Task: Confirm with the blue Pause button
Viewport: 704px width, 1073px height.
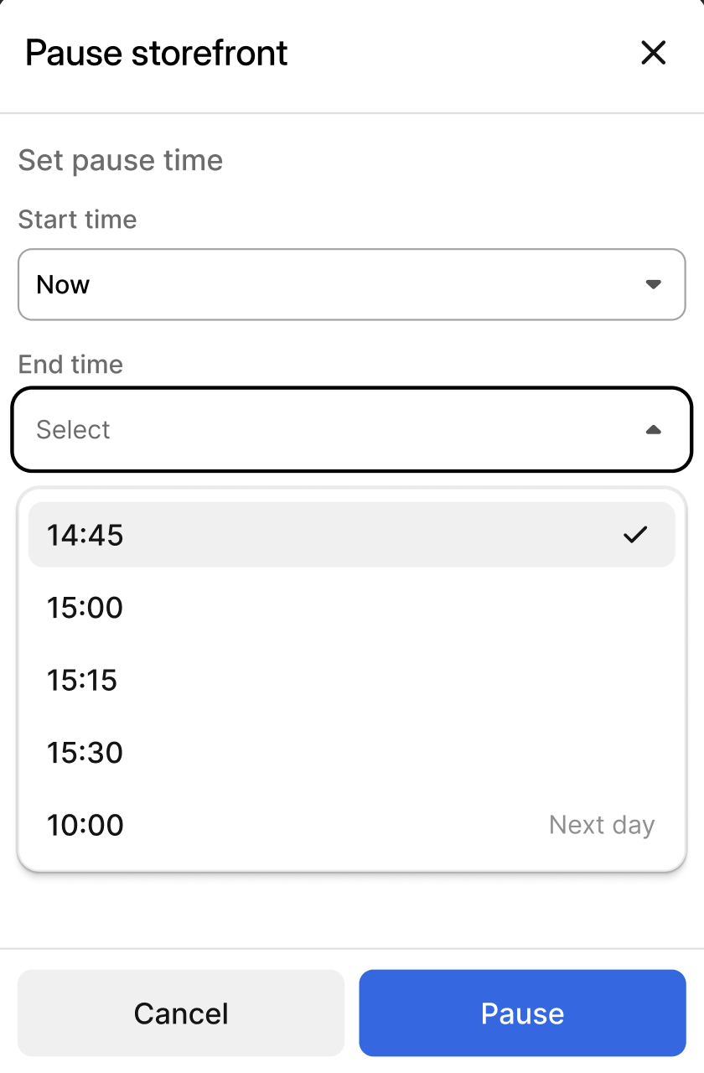Action: point(522,1013)
